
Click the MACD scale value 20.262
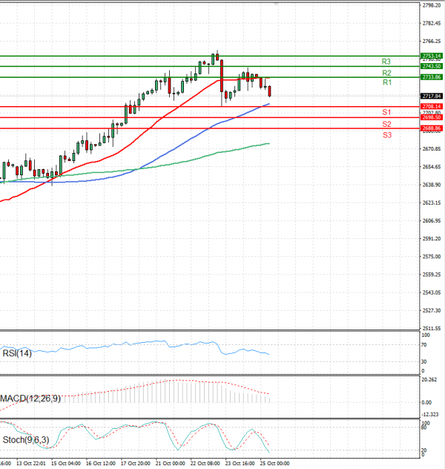point(429,379)
